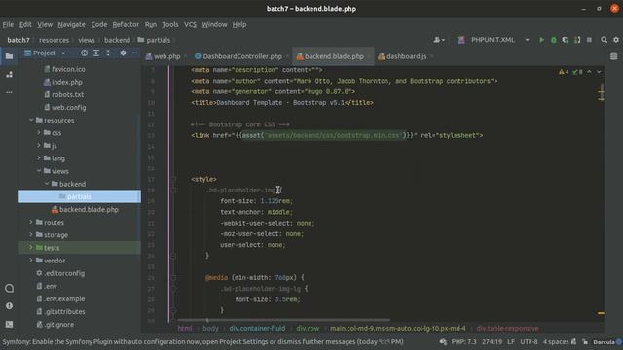
Task: Expand the routes folder
Action: coord(31,222)
